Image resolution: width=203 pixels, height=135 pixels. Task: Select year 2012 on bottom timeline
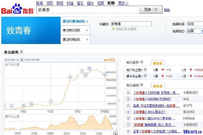99,133
